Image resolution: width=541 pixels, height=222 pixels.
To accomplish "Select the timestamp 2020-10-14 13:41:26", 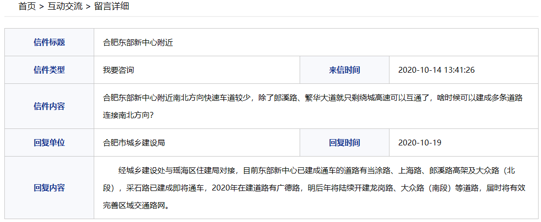I will (x=436, y=70).
